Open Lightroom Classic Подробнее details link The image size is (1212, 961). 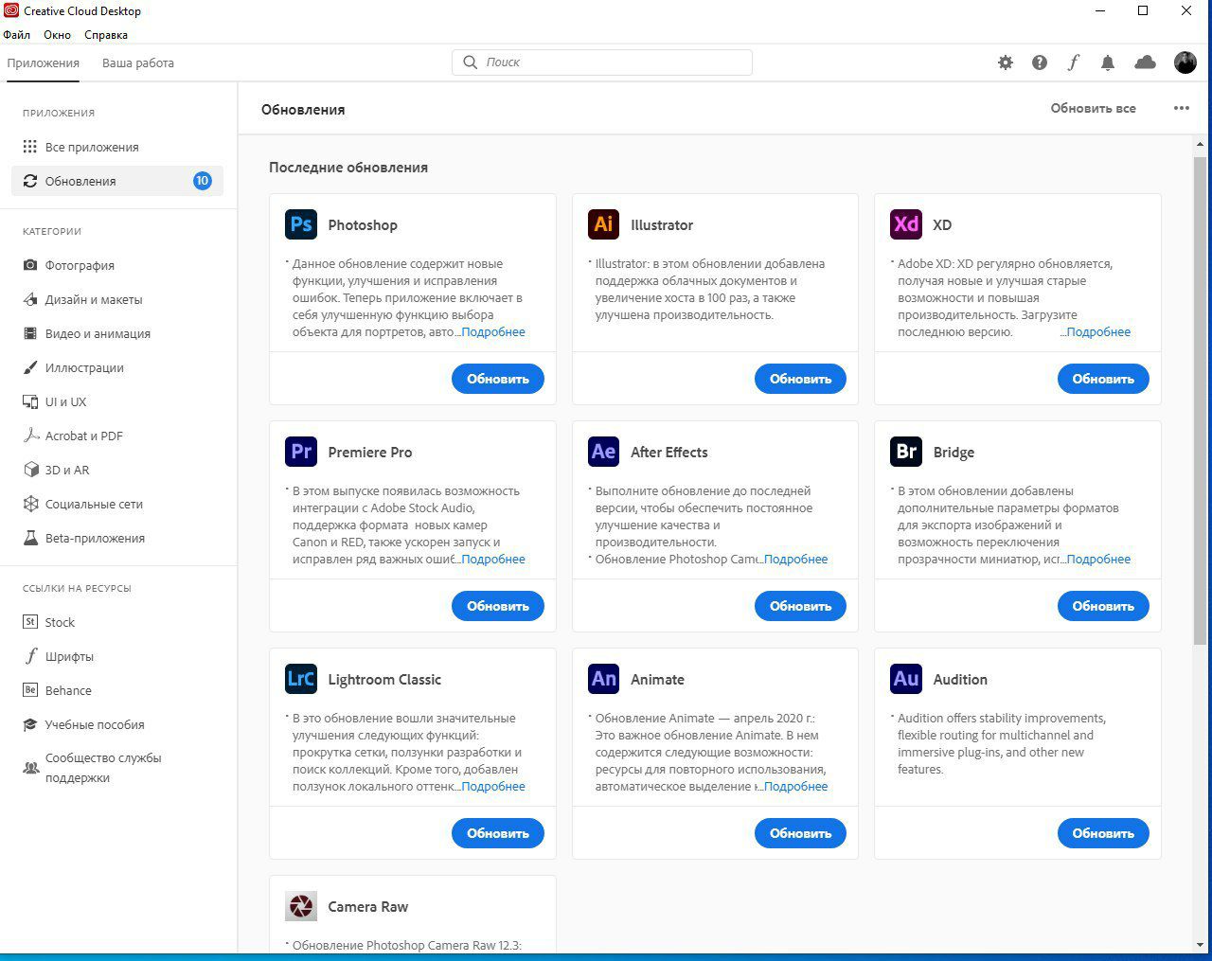tap(493, 787)
